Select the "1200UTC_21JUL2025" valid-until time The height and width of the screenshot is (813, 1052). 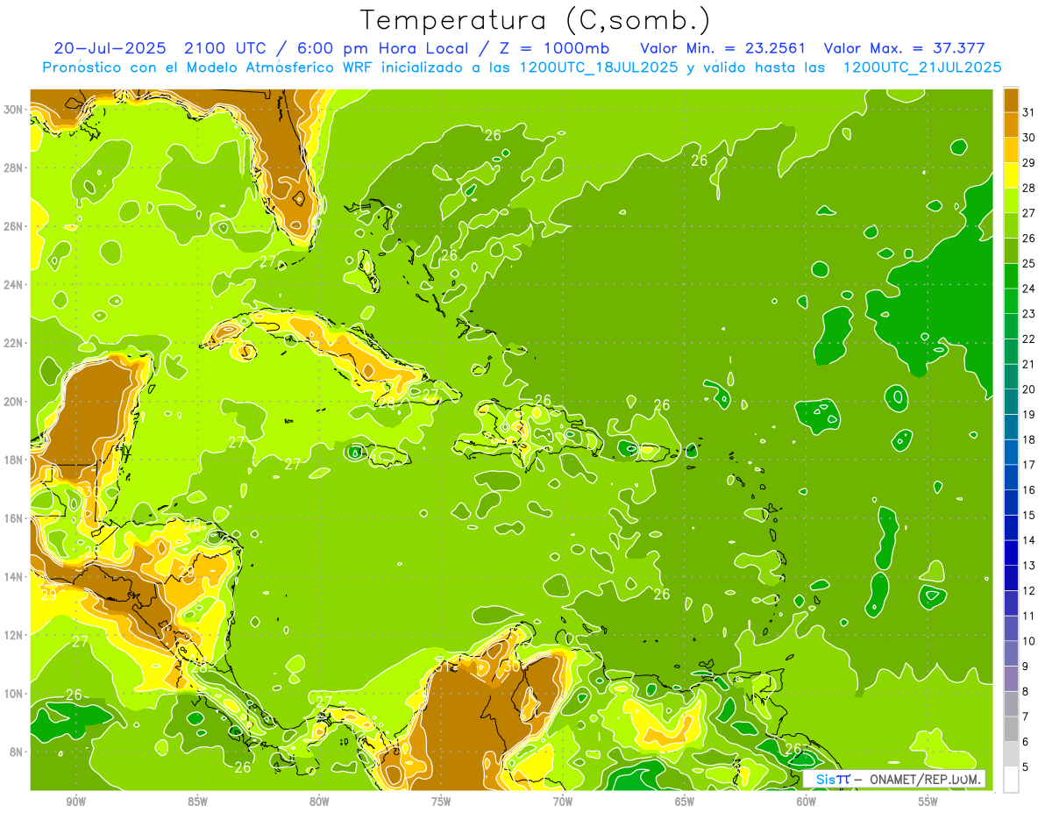click(921, 68)
